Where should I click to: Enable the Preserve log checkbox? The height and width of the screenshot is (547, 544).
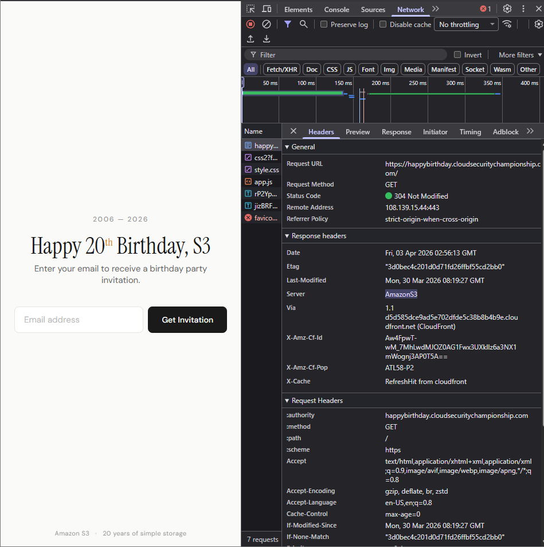click(x=324, y=25)
